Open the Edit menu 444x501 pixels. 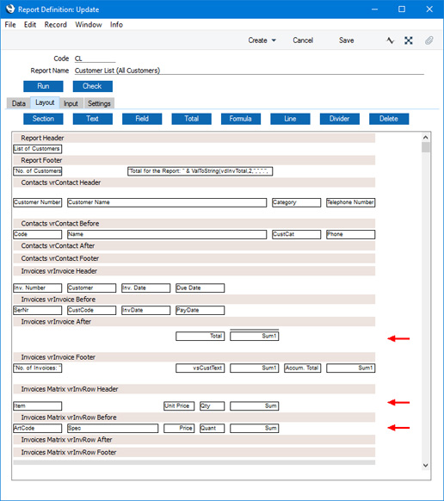30,25
